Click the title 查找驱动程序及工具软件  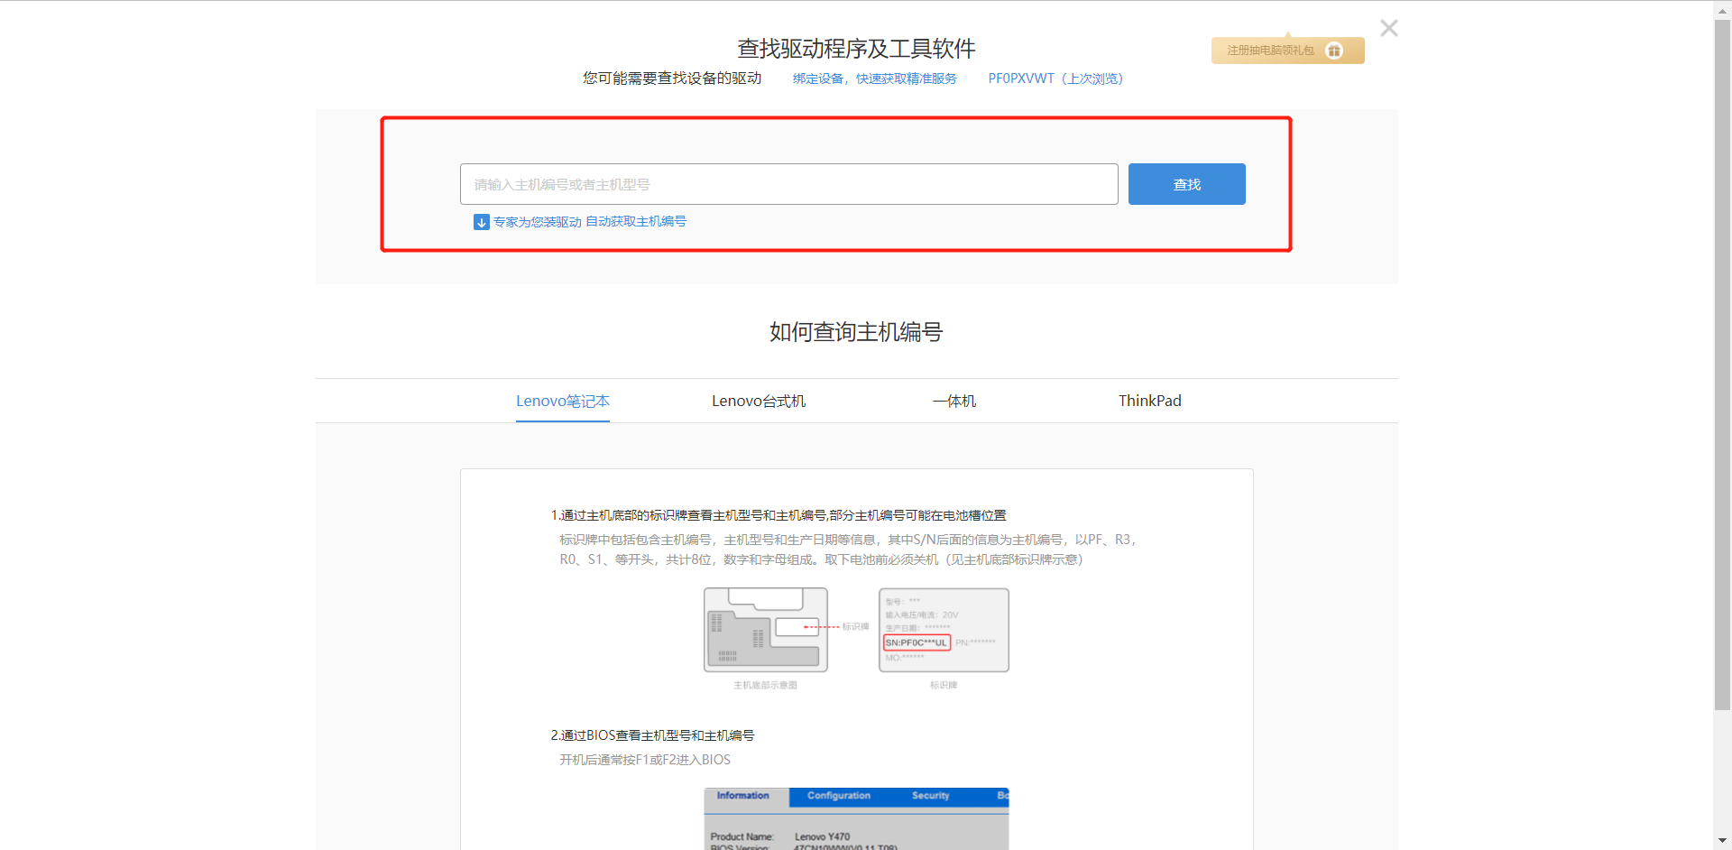pyautogui.click(x=856, y=49)
